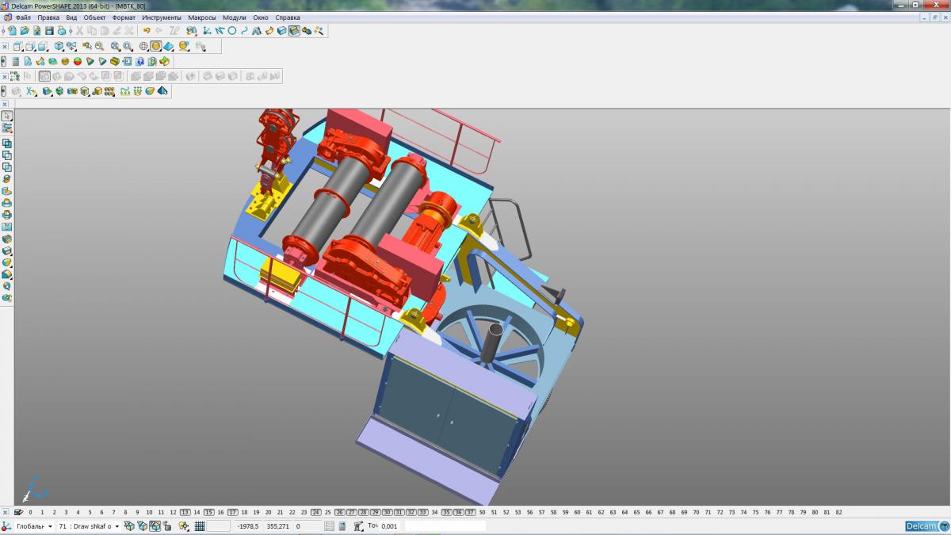Expand the quick select flyout below selection arrow
Viewport: 951px width, 535px height.
pos(6,128)
